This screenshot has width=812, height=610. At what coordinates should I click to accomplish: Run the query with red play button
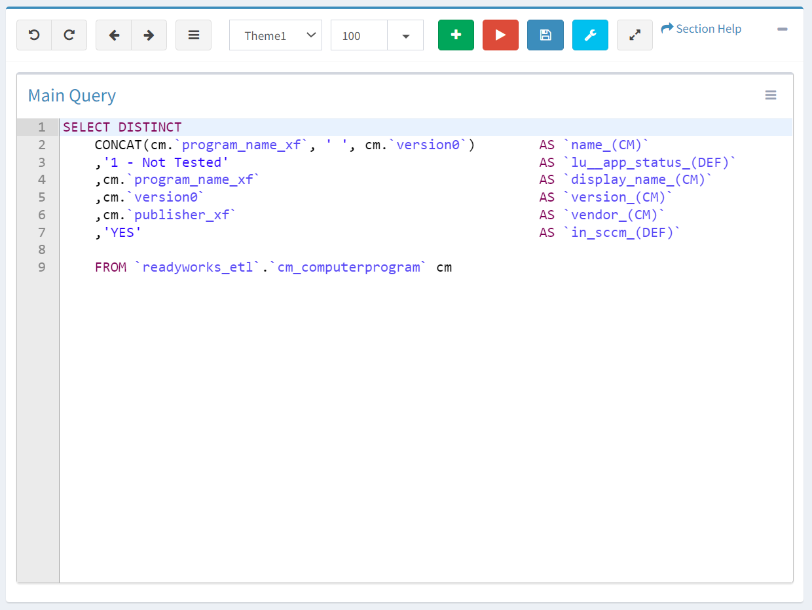tap(500, 35)
